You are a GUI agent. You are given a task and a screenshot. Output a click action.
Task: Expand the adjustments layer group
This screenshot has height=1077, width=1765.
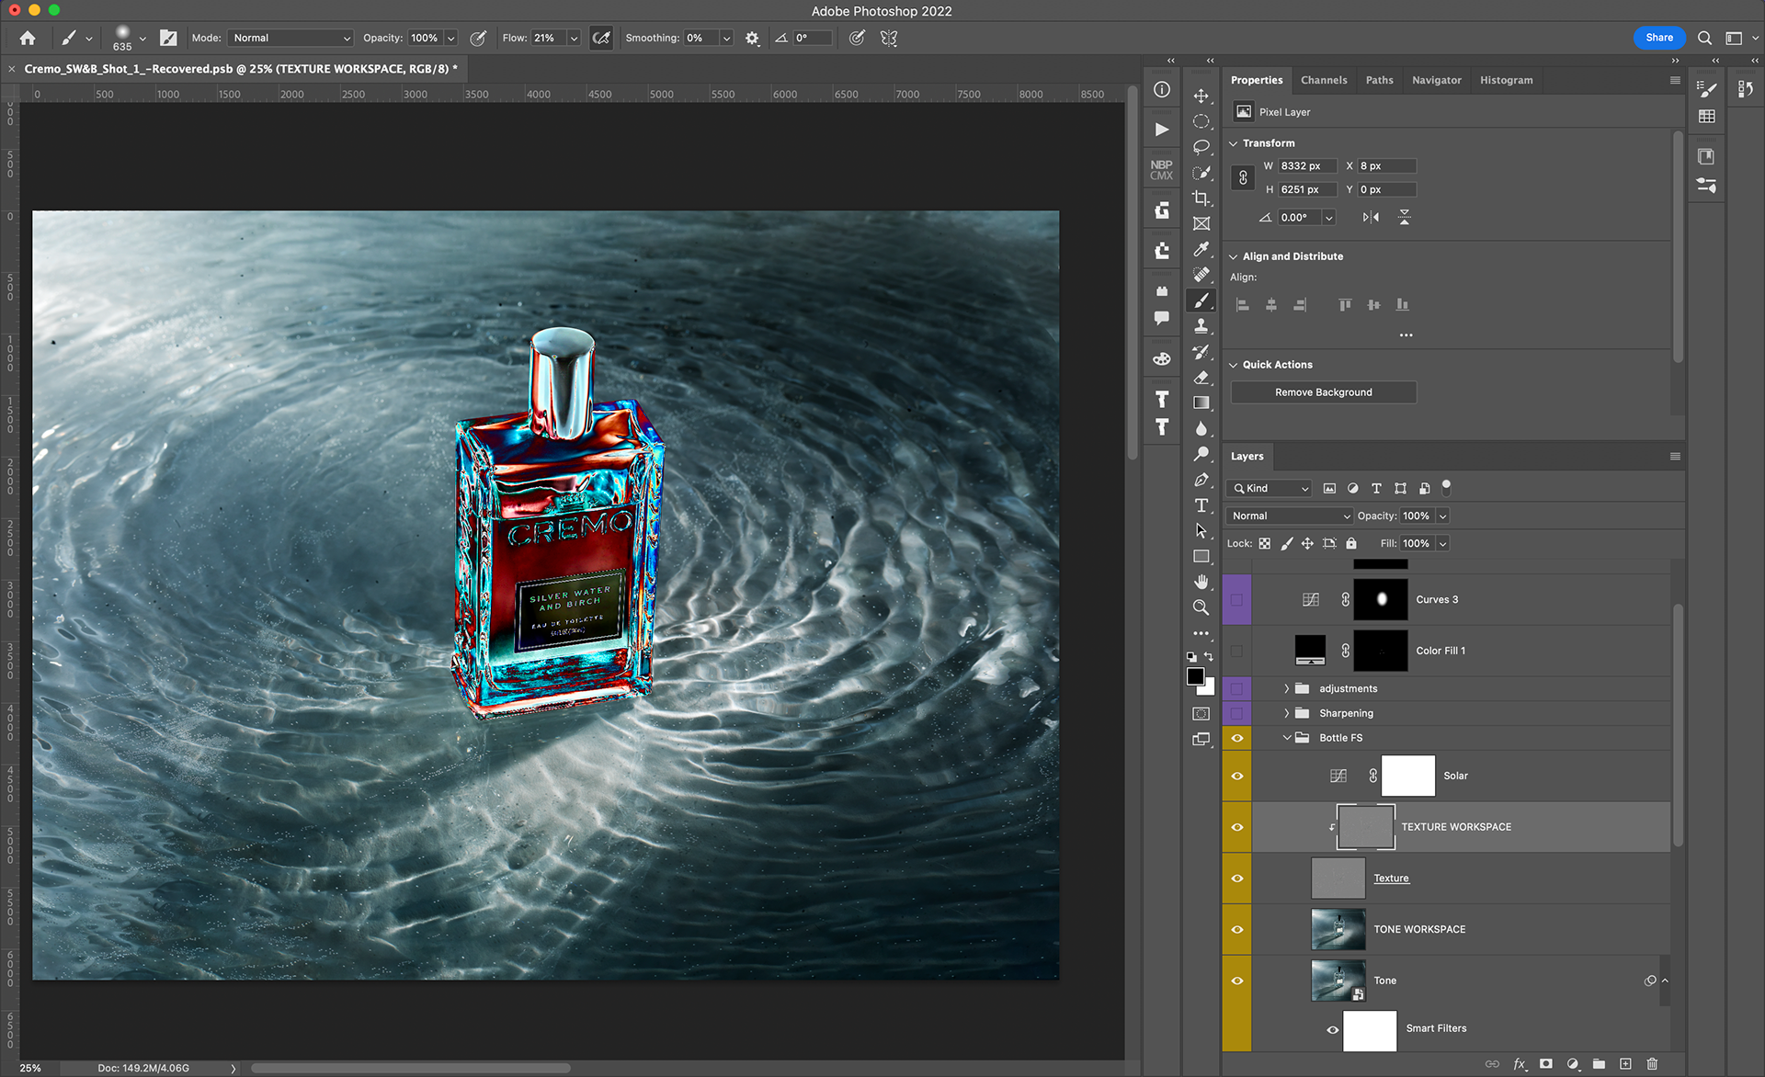[x=1286, y=688]
